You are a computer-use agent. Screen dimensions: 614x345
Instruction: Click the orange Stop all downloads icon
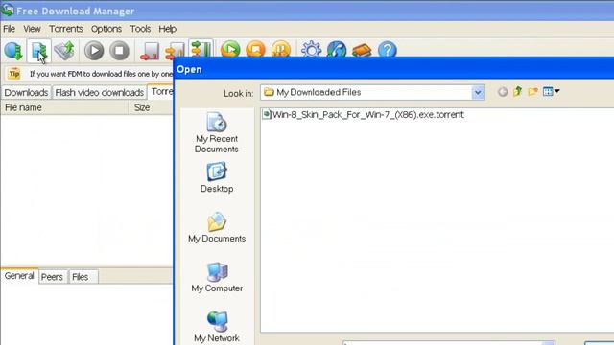(256, 50)
